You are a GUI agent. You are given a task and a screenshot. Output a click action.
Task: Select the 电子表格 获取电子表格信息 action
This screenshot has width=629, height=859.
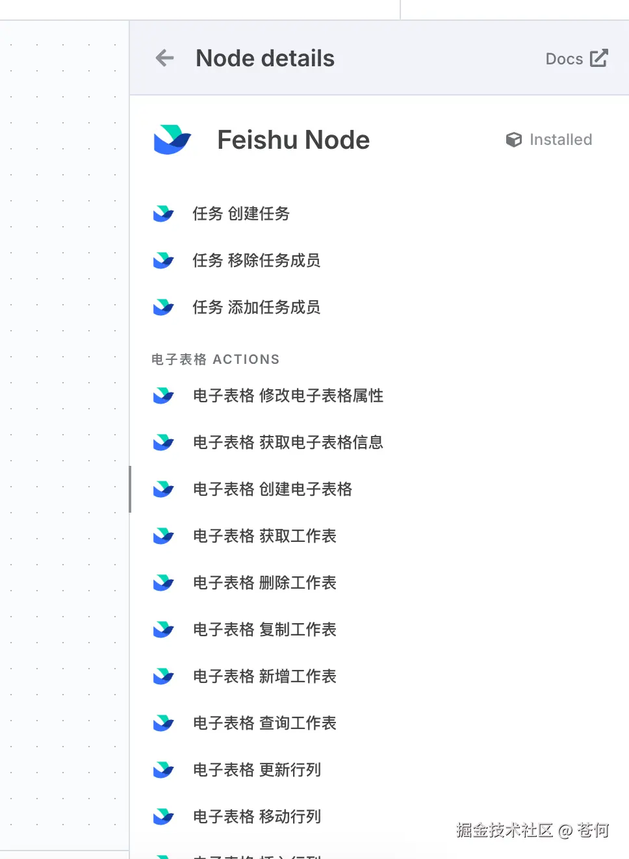[289, 442]
